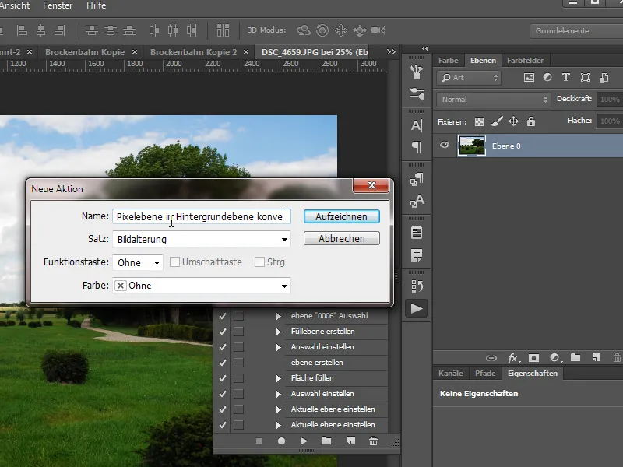Image resolution: width=623 pixels, height=467 pixels.
Task: Expand Fläche füllen action step
Action: coord(279,378)
